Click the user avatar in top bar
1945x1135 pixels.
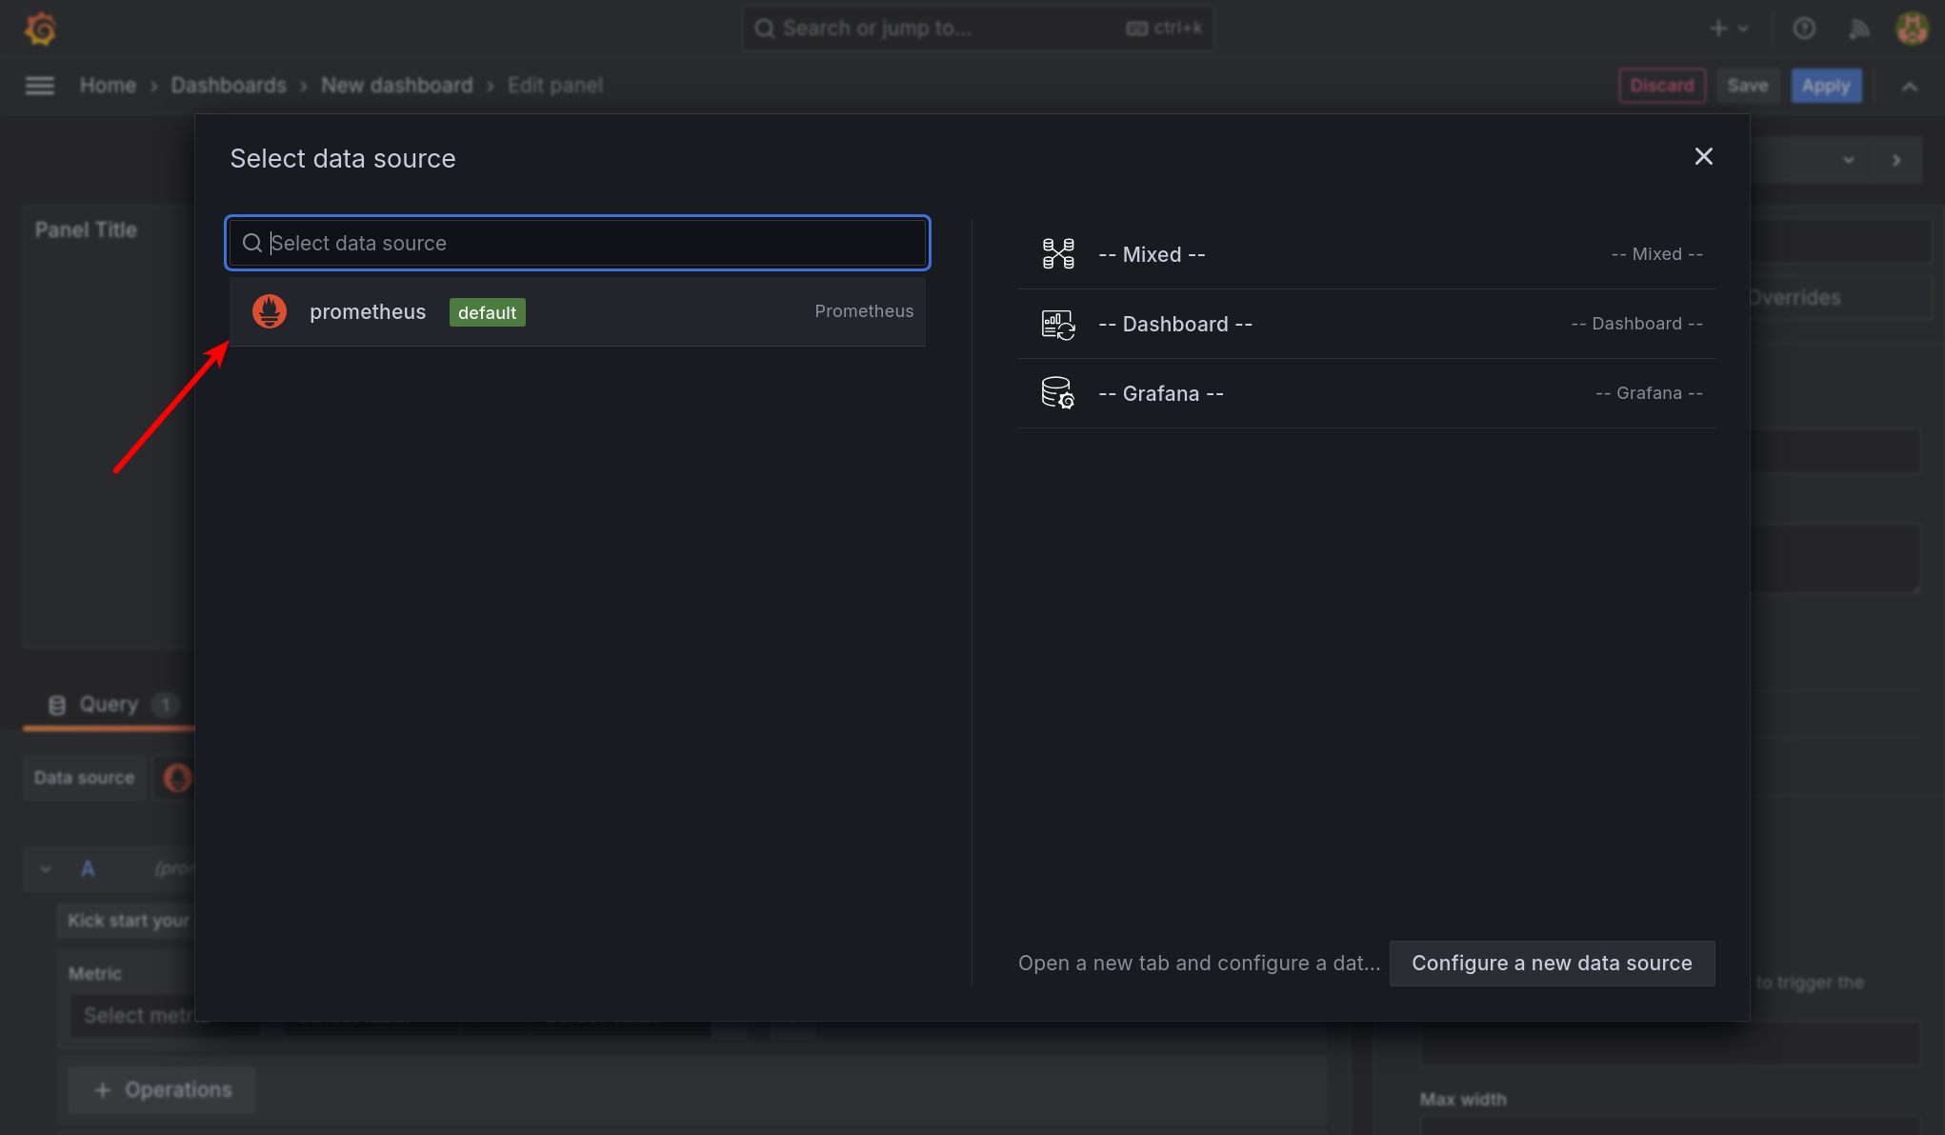pos(1912,29)
